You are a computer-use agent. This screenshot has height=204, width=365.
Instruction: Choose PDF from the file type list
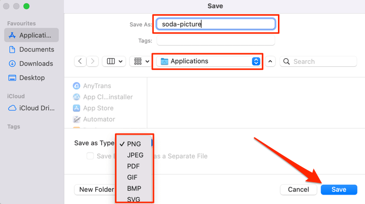click(x=134, y=167)
